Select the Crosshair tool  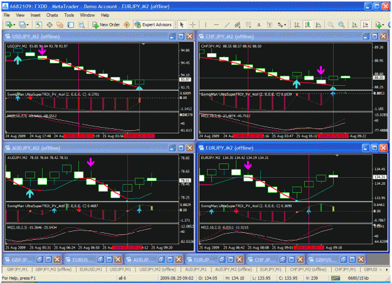[193, 24]
